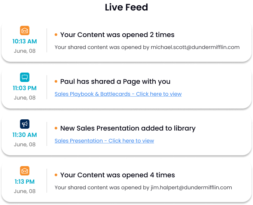The height and width of the screenshot is (205, 253).
Task: Select 'Your Content was opened 2 times' title
Action: coord(117,35)
